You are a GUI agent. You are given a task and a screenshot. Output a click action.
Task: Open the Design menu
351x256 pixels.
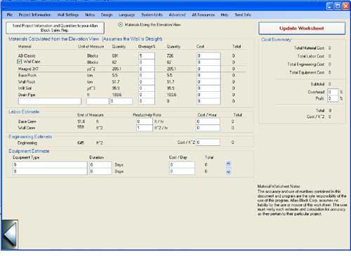tap(107, 15)
